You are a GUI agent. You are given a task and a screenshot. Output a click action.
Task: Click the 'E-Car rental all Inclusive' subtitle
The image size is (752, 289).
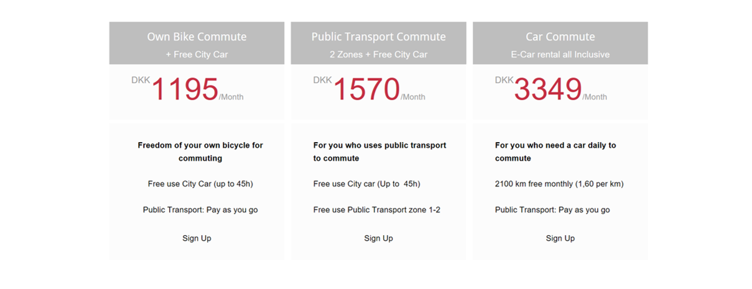(560, 55)
